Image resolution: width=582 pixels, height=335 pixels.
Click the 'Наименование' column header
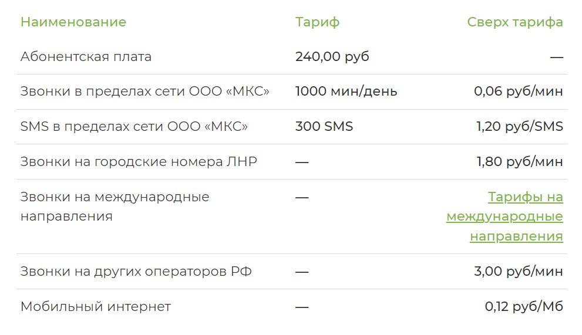tap(73, 22)
